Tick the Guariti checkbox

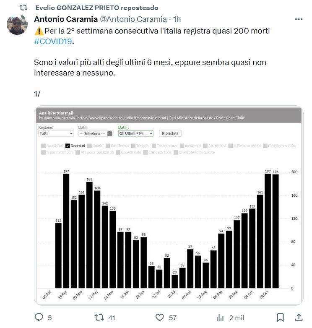click(x=91, y=146)
